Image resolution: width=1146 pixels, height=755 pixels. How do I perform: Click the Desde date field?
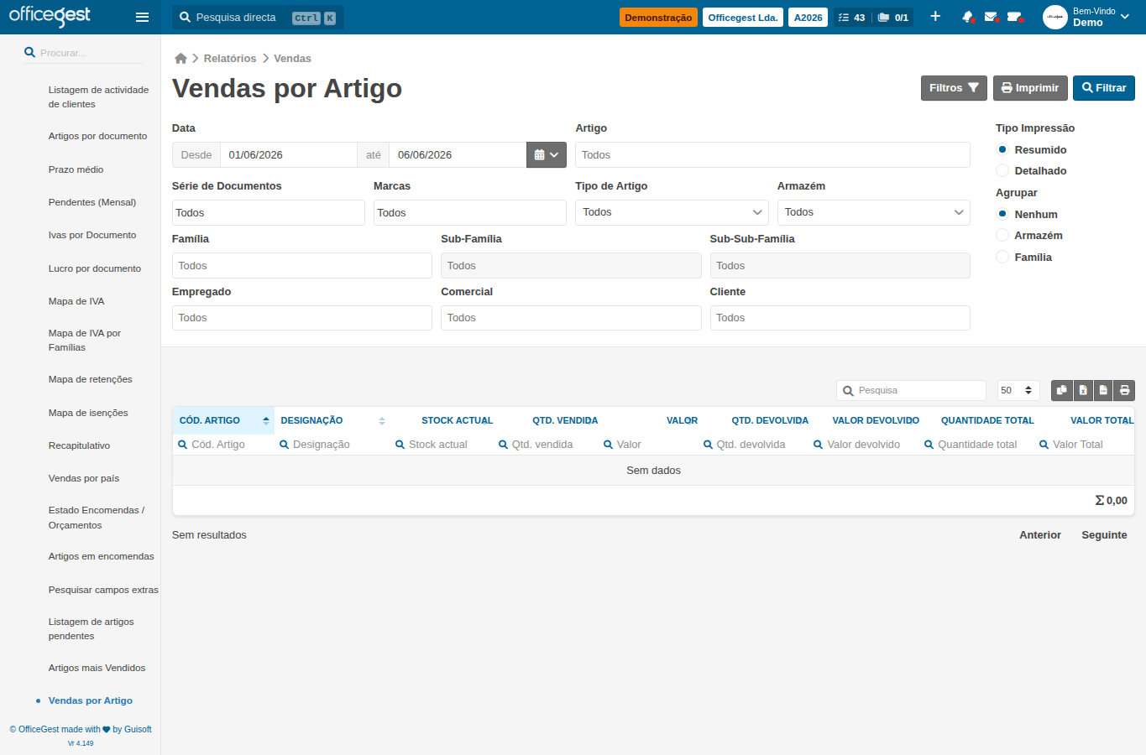289,154
